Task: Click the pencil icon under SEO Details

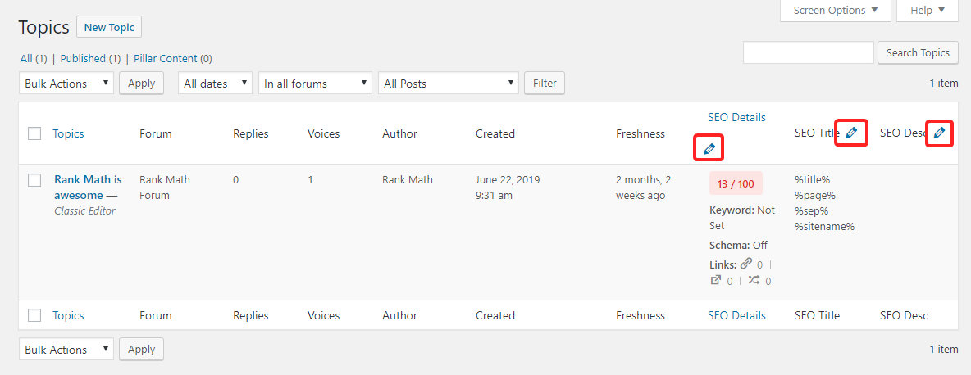Action: [709, 148]
